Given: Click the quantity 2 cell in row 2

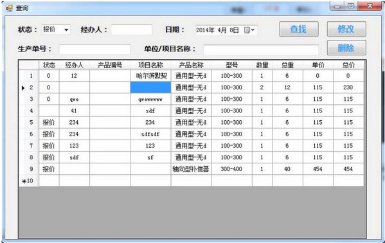Looking at the screenshot, I should click(262, 87).
